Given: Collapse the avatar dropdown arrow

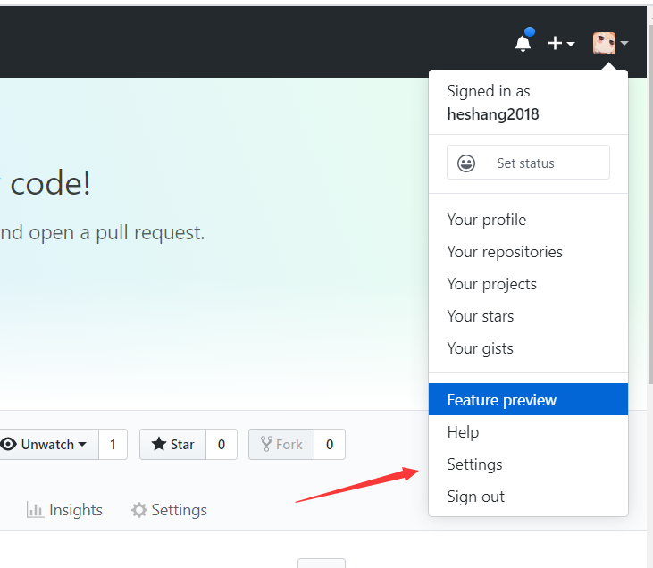Looking at the screenshot, I should click(624, 43).
